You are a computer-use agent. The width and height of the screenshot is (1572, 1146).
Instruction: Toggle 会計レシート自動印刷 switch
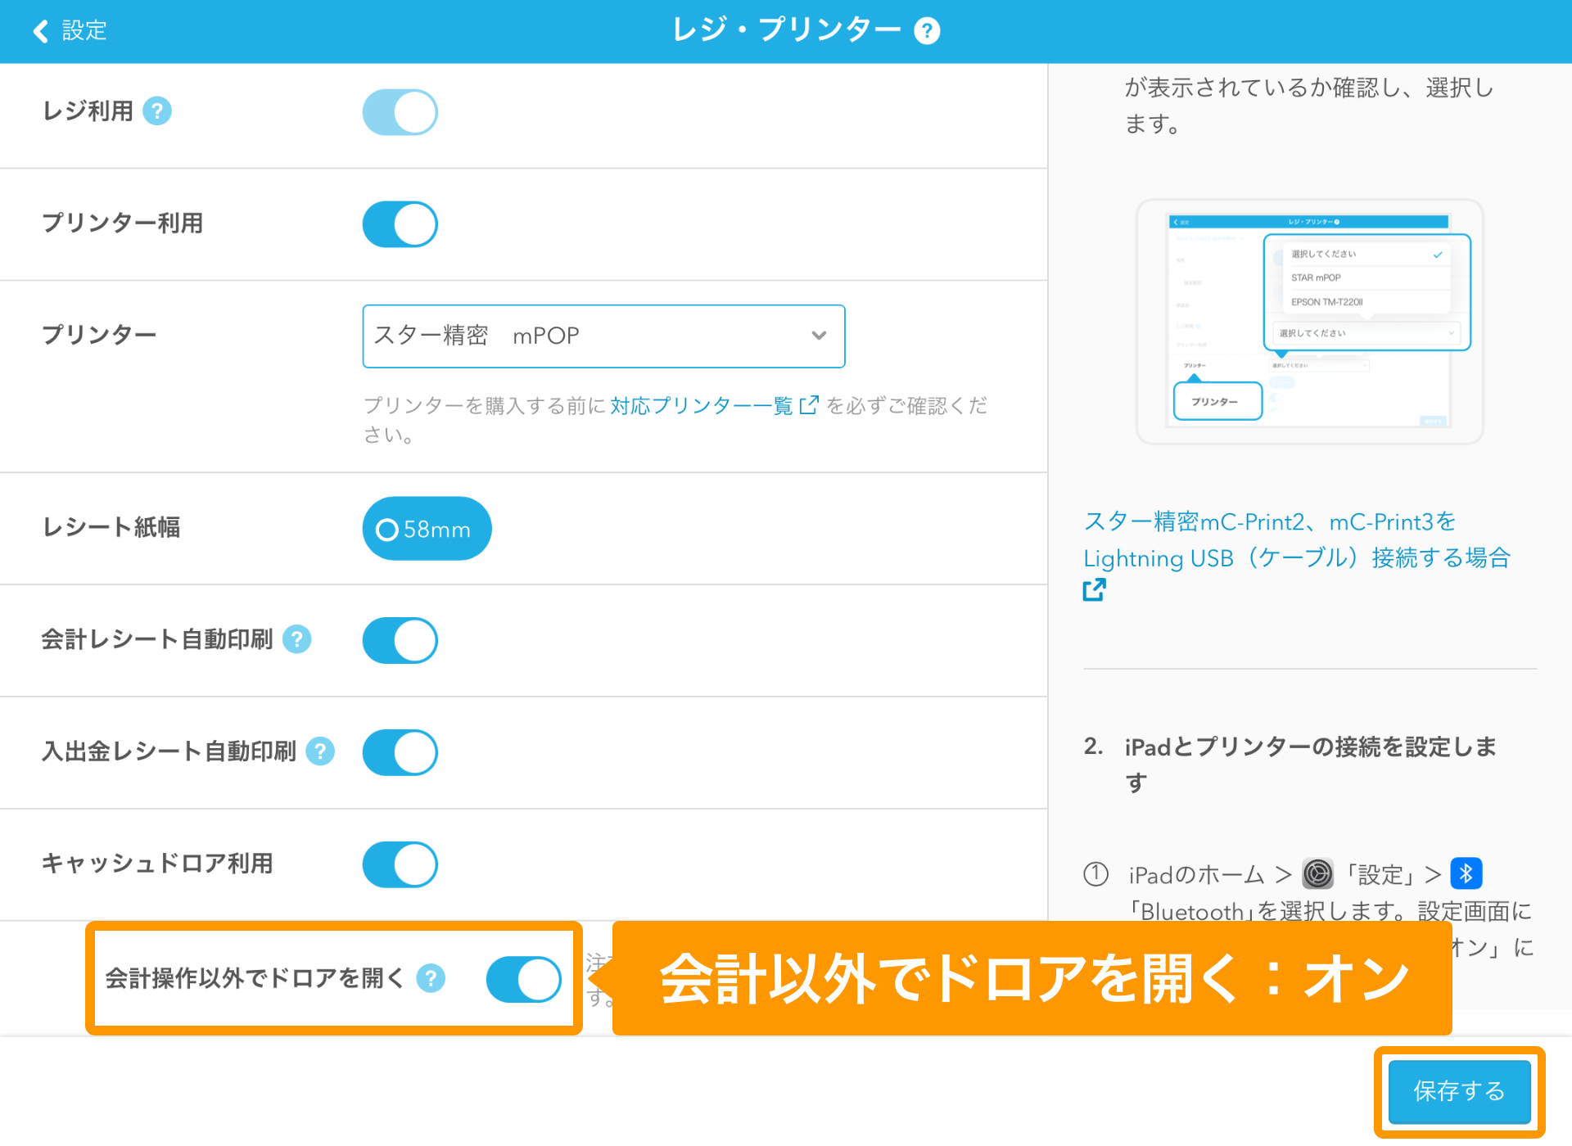coord(400,640)
